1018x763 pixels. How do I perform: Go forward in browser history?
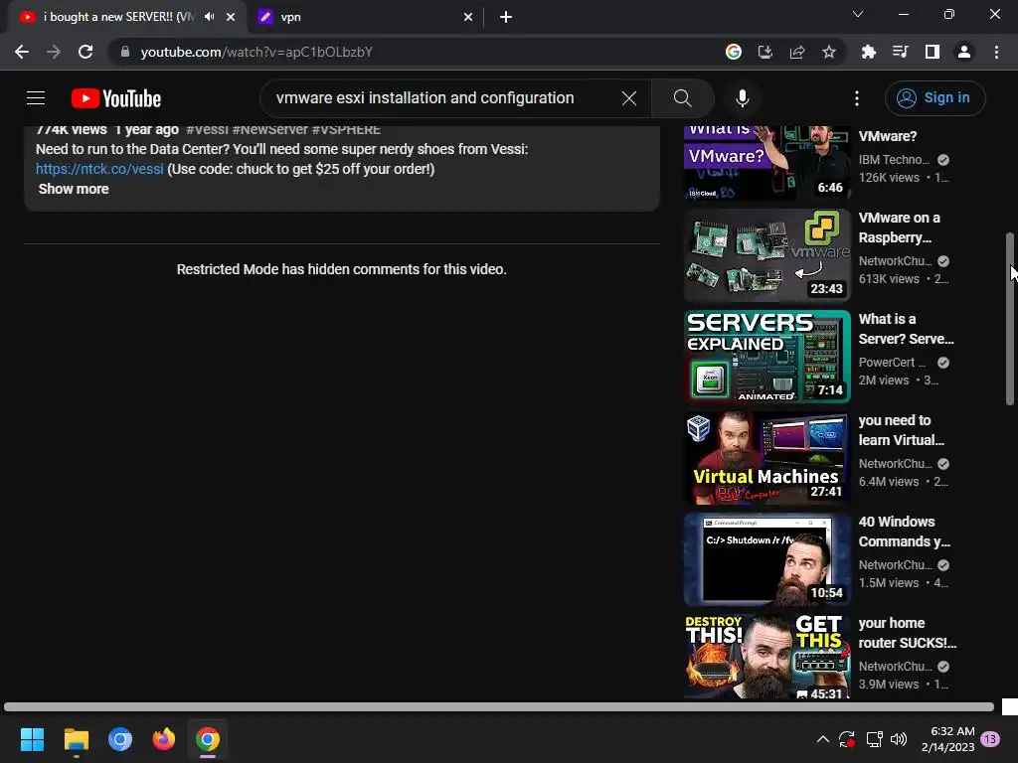coord(54,52)
